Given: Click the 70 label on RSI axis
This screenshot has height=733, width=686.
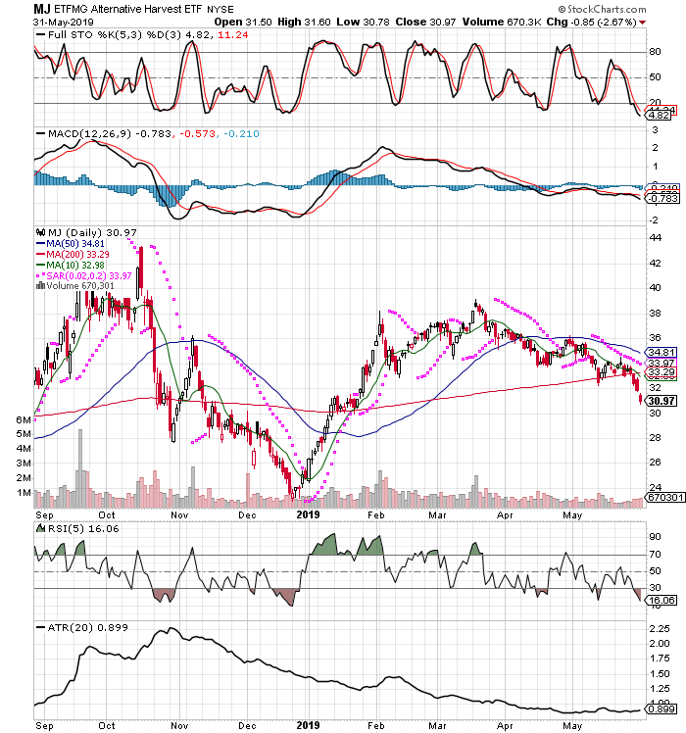Looking at the screenshot, I should pos(656,555).
